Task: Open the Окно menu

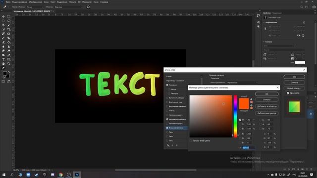Action: pos(96,2)
